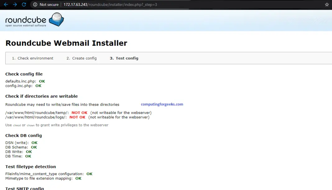Go to step 1 Check environment
Screen dimensions: 332x190
[x=32, y=58]
